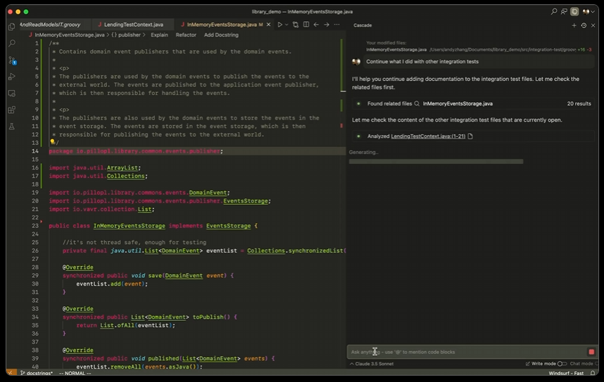Click the Explain code lens
604x382 pixels.
click(160, 34)
